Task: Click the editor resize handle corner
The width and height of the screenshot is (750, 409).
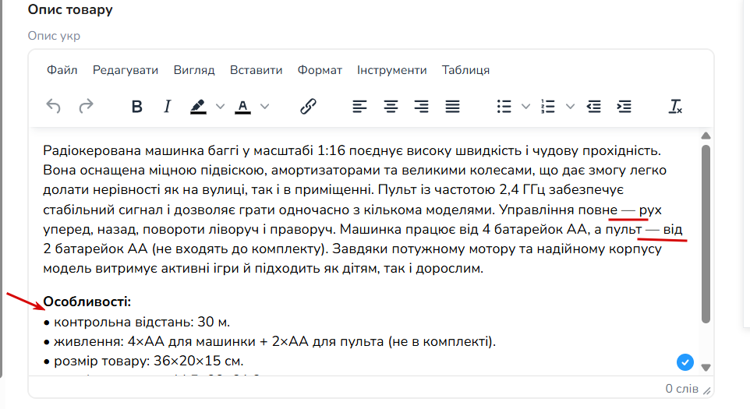Action: tap(707, 391)
